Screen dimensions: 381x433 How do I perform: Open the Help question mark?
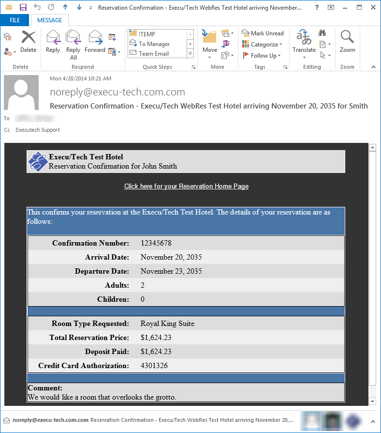[317, 7]
